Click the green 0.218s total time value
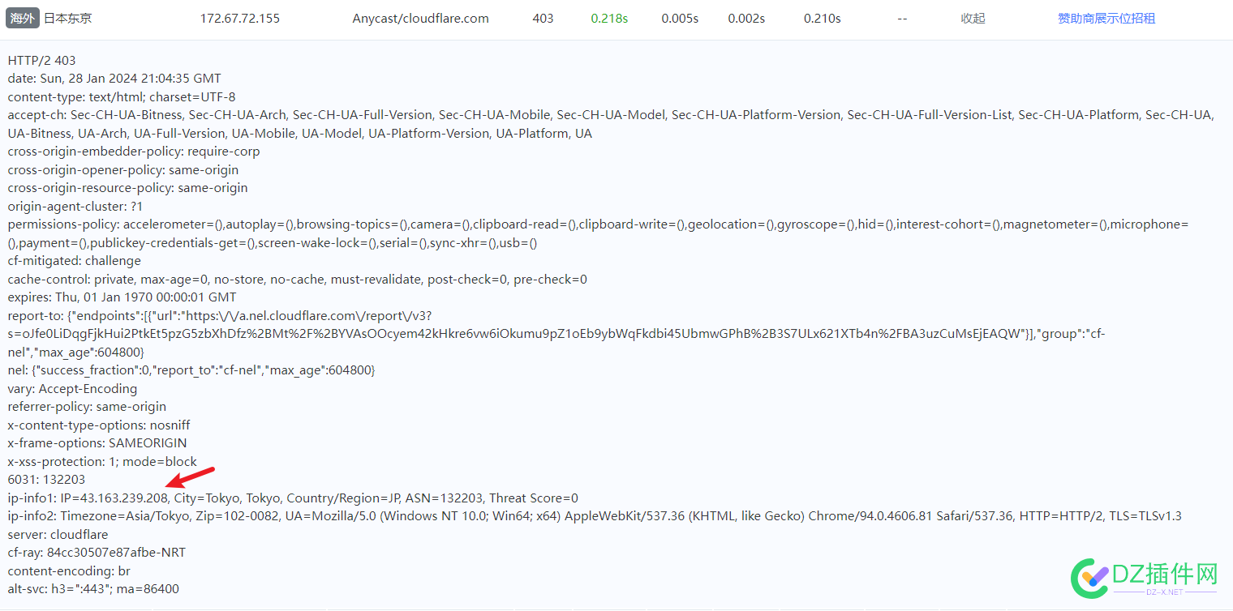Image resolution: width=1233 pixels, height=611 pixels. [x=609, y=18]
